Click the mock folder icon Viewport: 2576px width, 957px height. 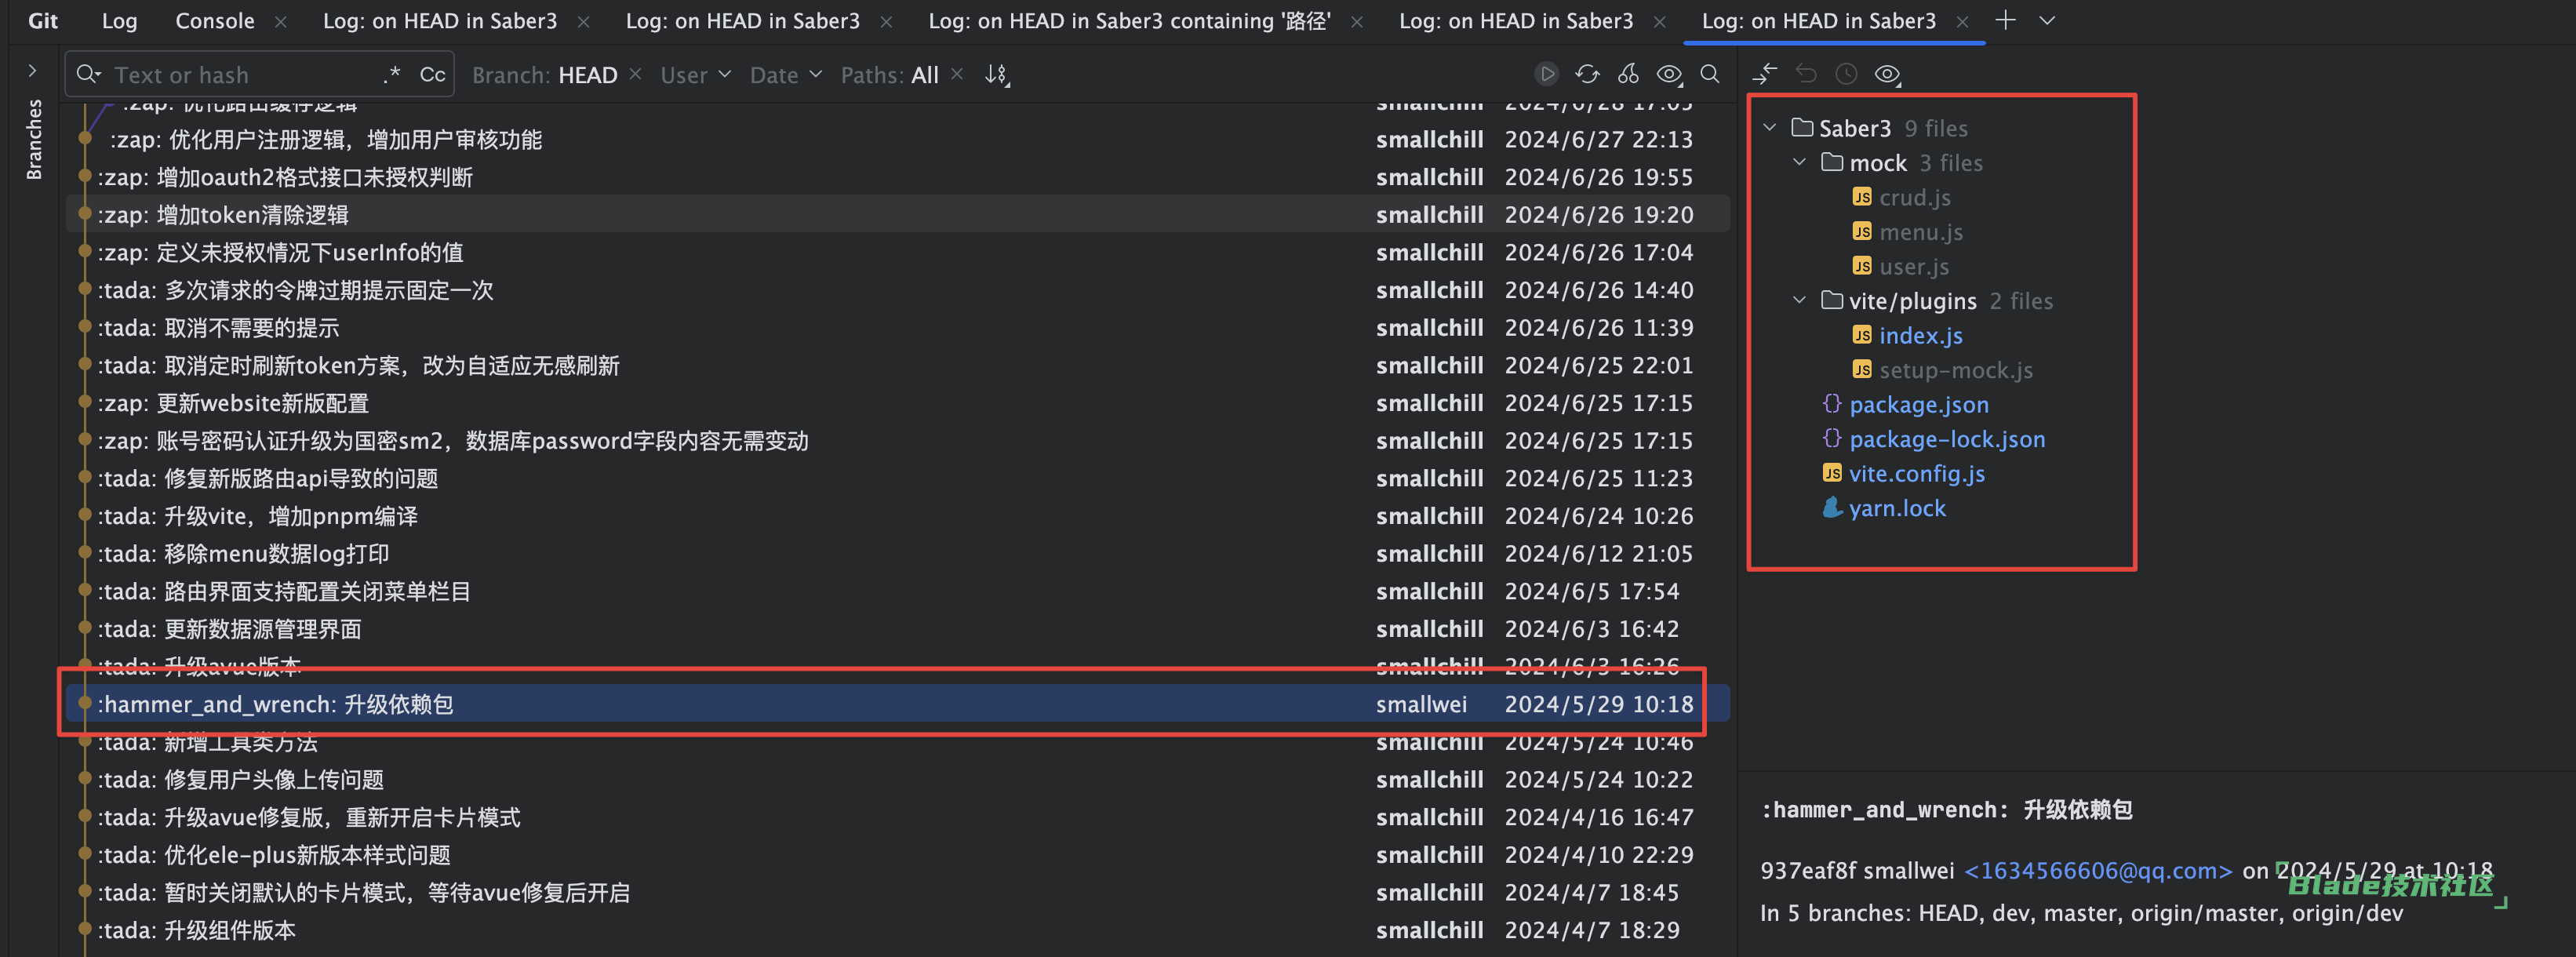pos(1832,162)
